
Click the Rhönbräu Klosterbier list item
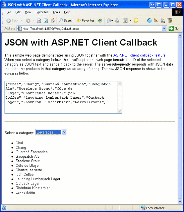(33, 188)
